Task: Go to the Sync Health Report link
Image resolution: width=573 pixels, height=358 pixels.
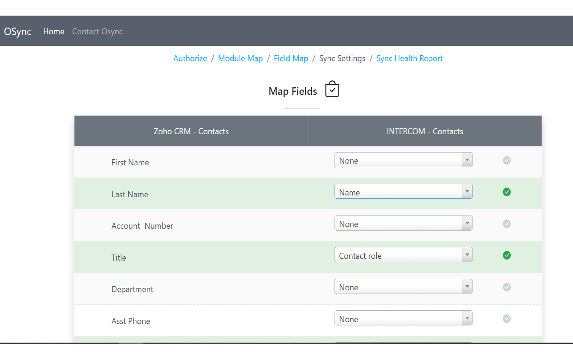Action: [x=409, y=58]
